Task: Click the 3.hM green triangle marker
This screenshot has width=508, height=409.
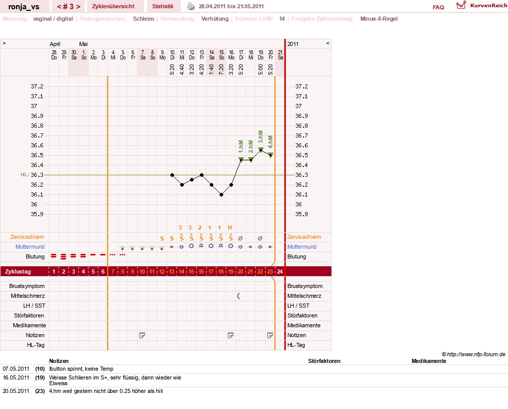Action: (x=261, y=149)
